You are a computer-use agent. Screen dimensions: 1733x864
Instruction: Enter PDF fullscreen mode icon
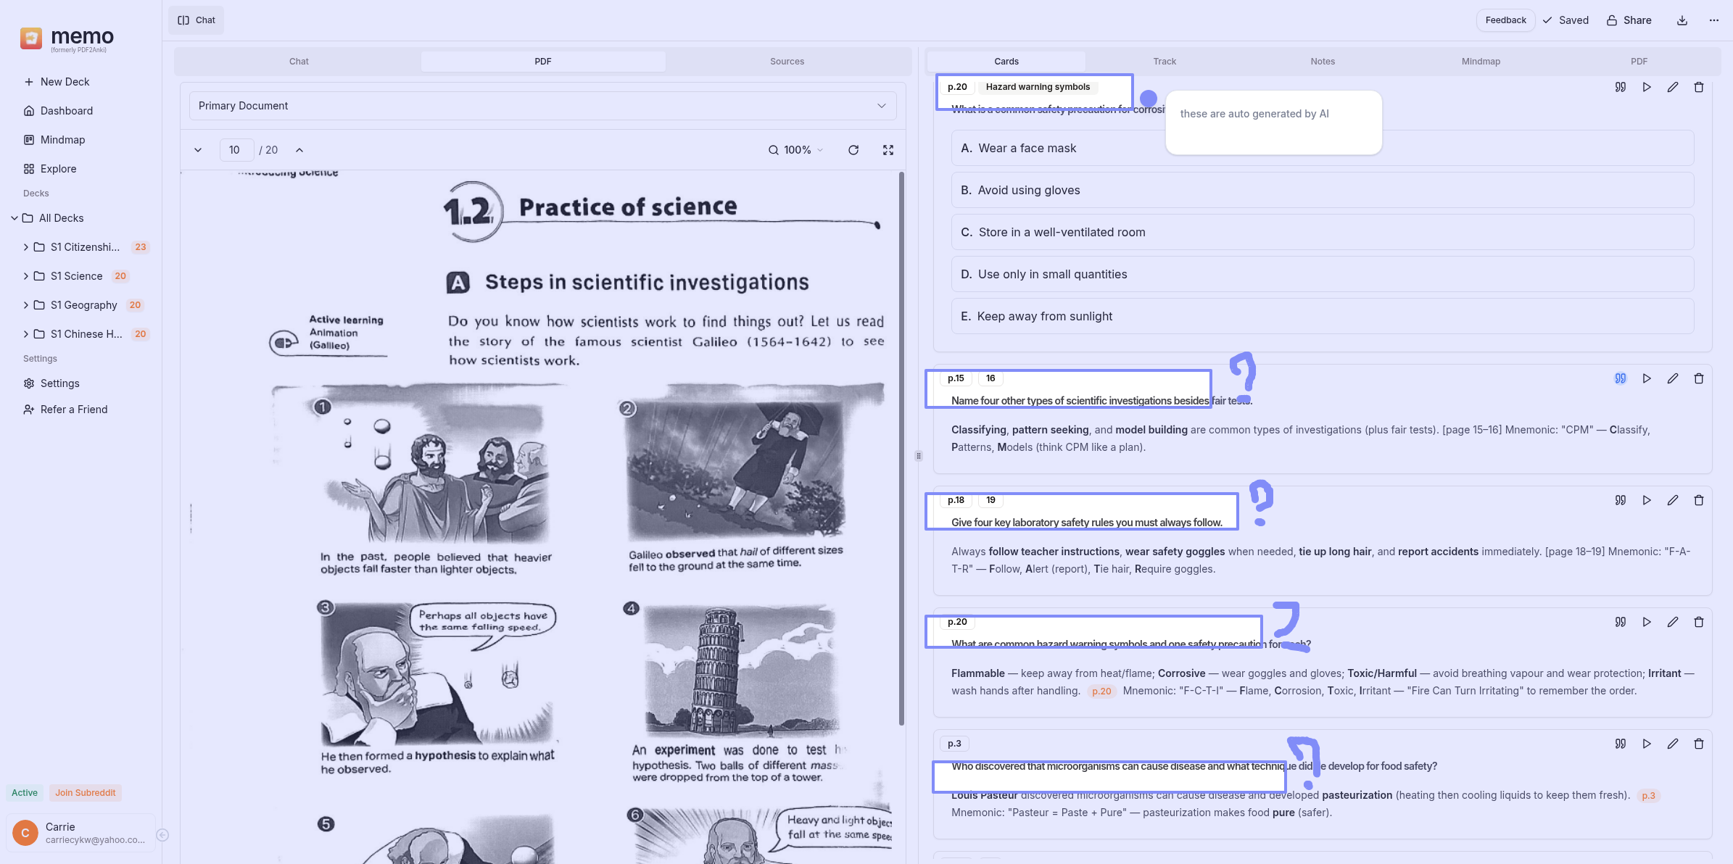888,150
